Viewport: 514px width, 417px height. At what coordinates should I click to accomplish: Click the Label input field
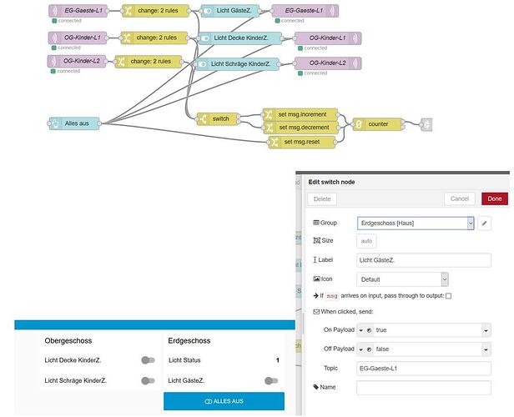tap(424, 260)
